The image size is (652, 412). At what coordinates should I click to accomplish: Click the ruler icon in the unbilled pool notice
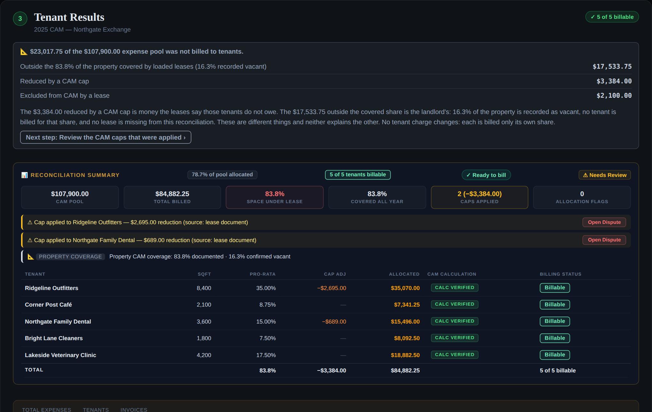pos(24,51)
